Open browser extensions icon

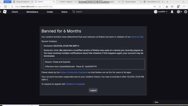(167, 6)
